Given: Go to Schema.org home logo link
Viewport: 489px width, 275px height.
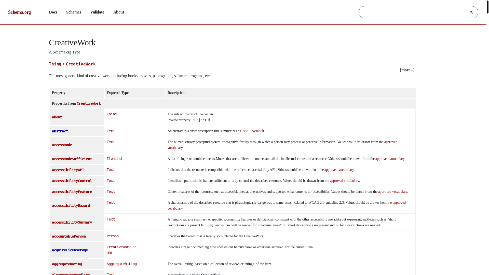Looking at the screenshot, I should coord(19,12).
